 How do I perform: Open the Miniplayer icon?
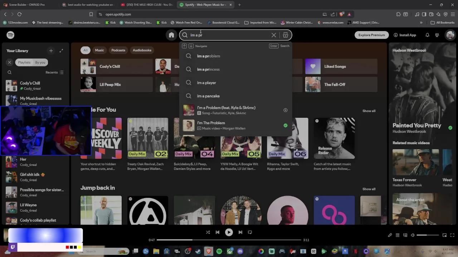pos(444,235)
